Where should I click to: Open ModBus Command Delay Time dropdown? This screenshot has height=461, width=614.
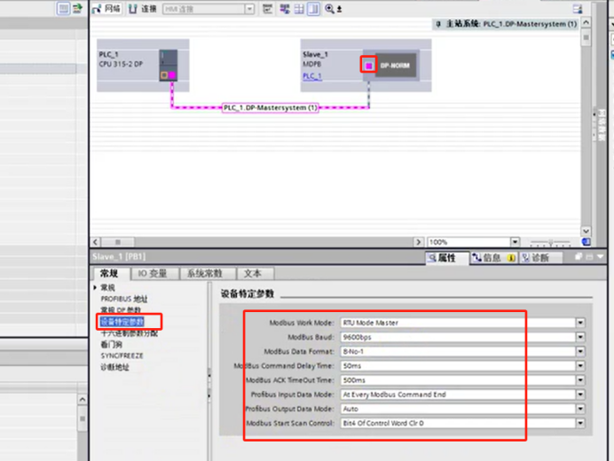580,366
